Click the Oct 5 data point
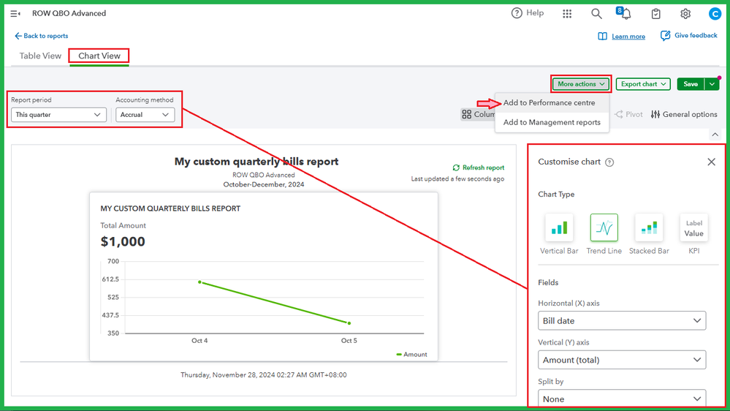 (349, 323)
